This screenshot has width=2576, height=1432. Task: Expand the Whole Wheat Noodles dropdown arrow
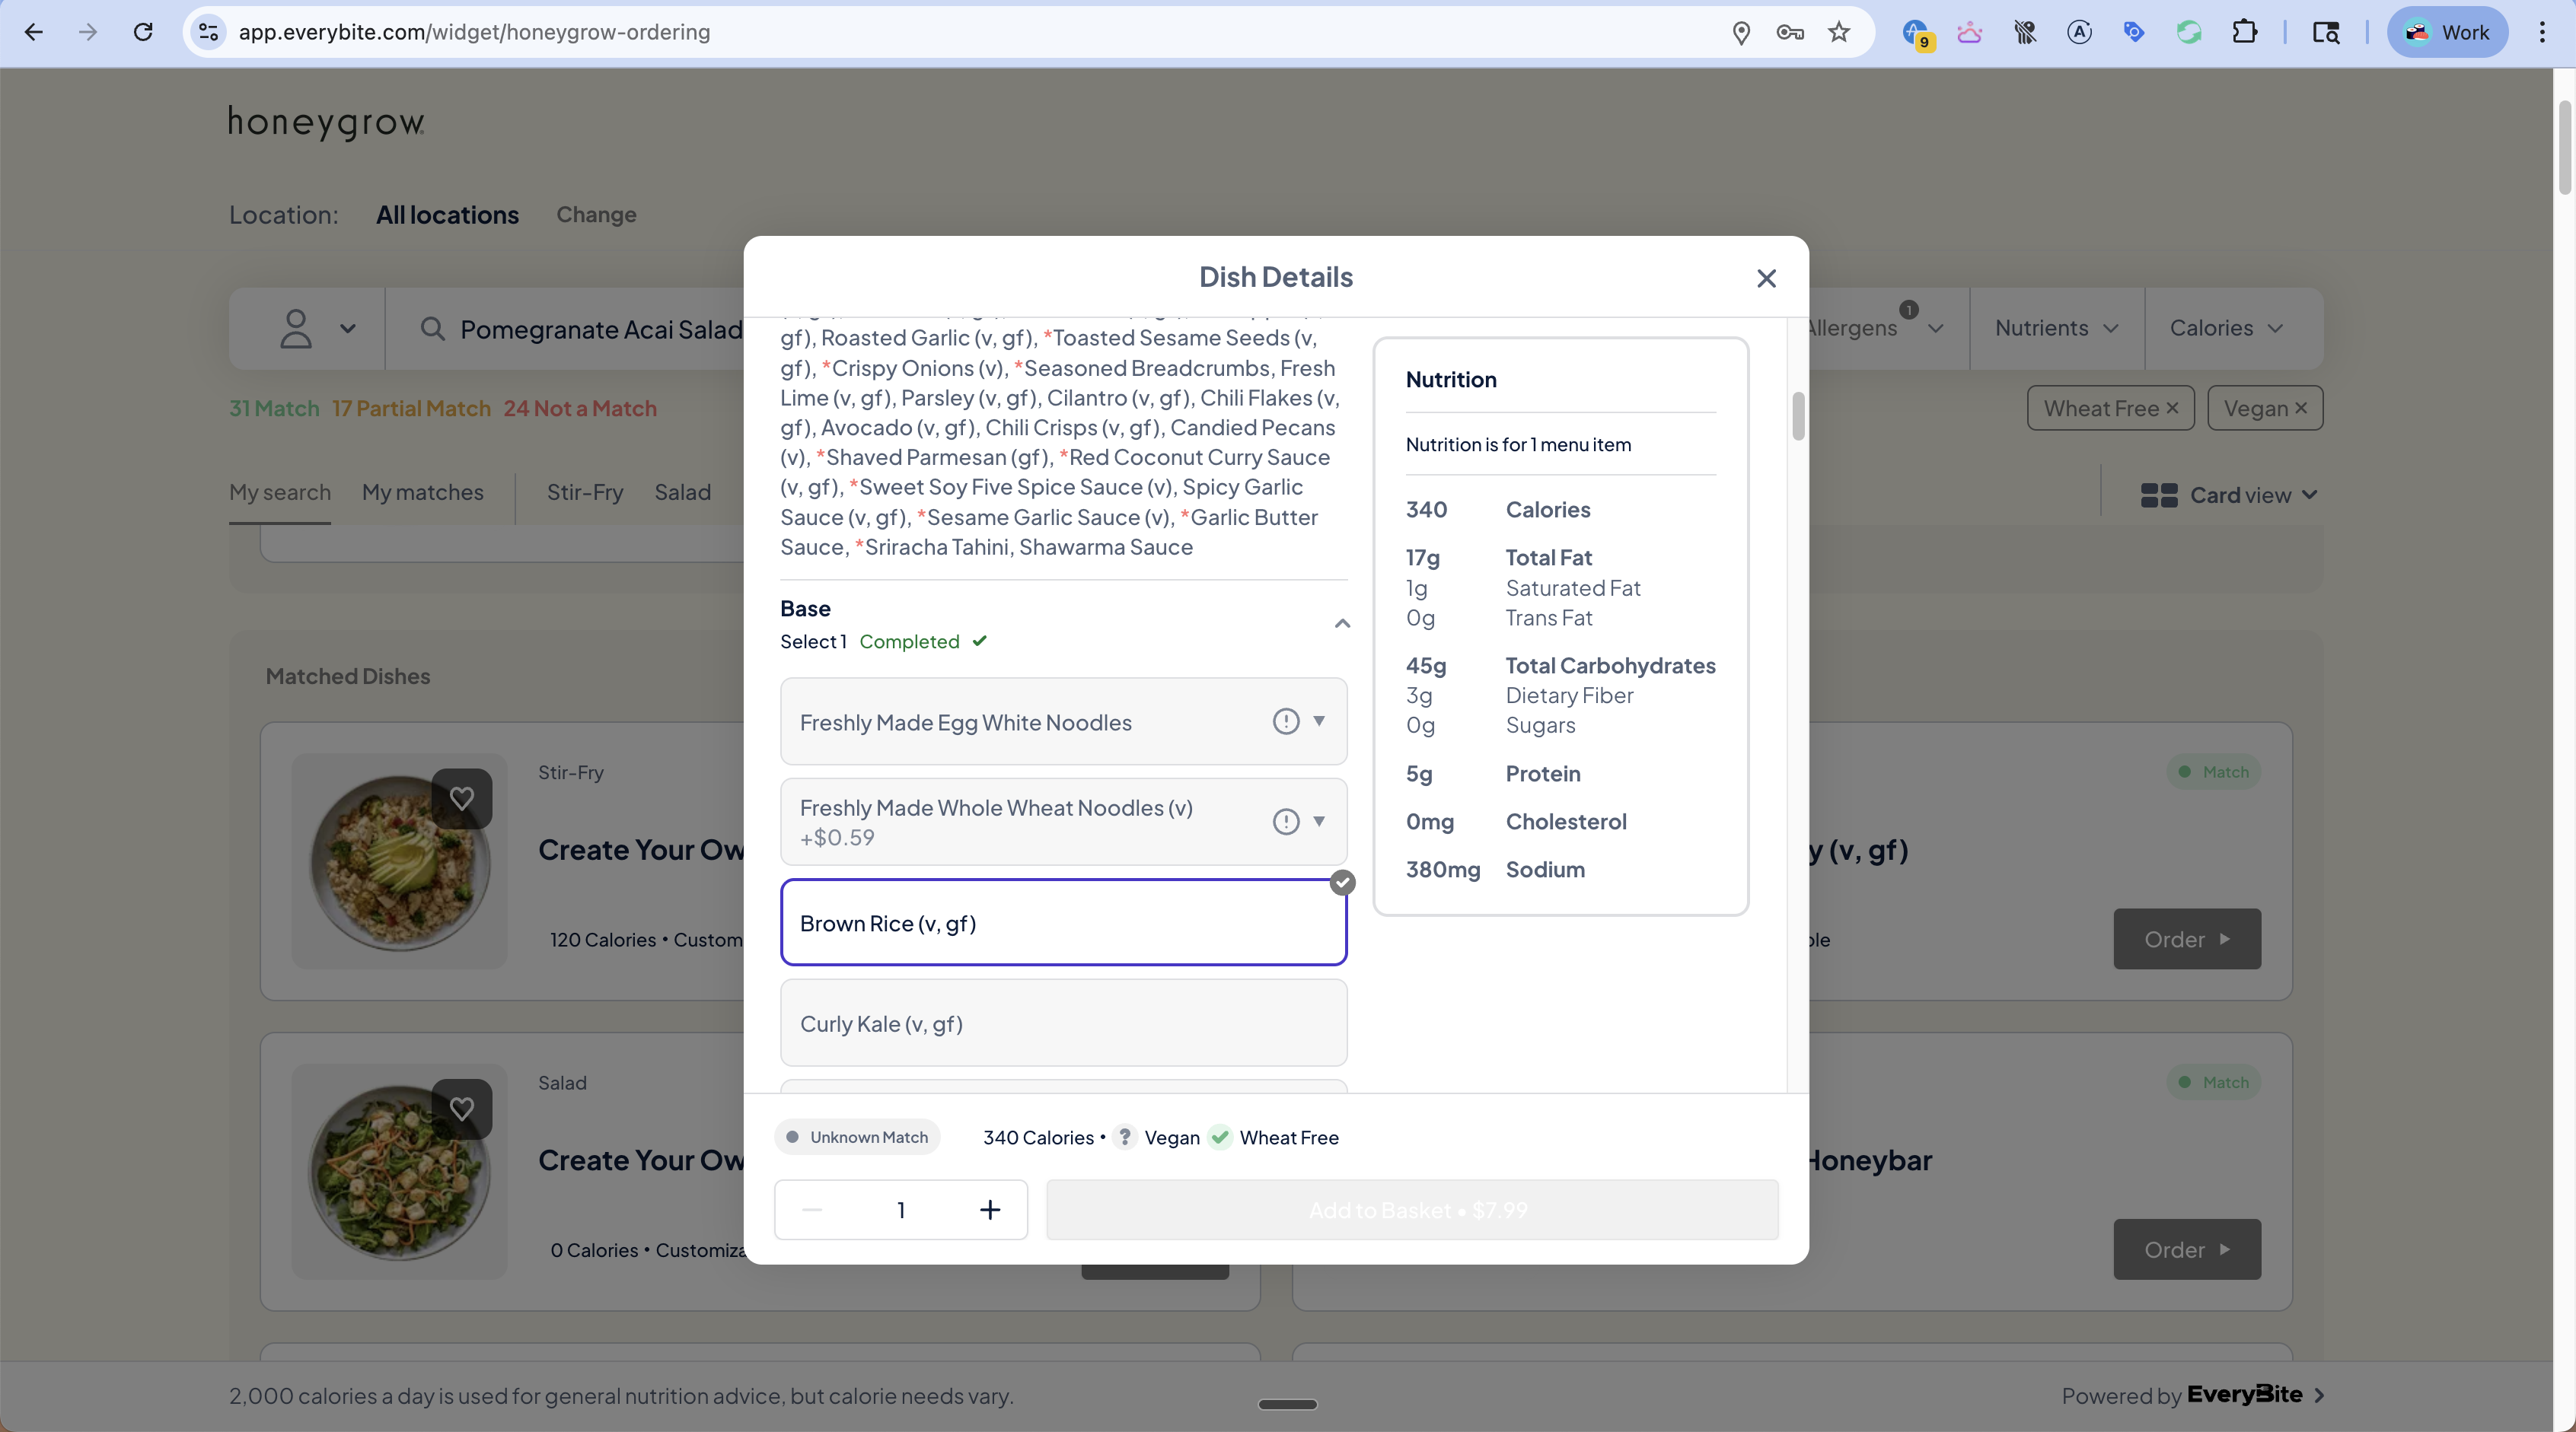1319,822
